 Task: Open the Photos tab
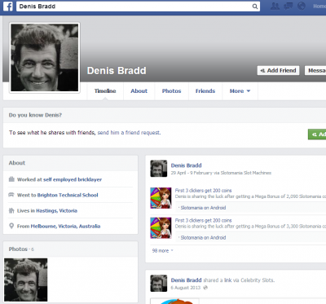pos(171,91)
